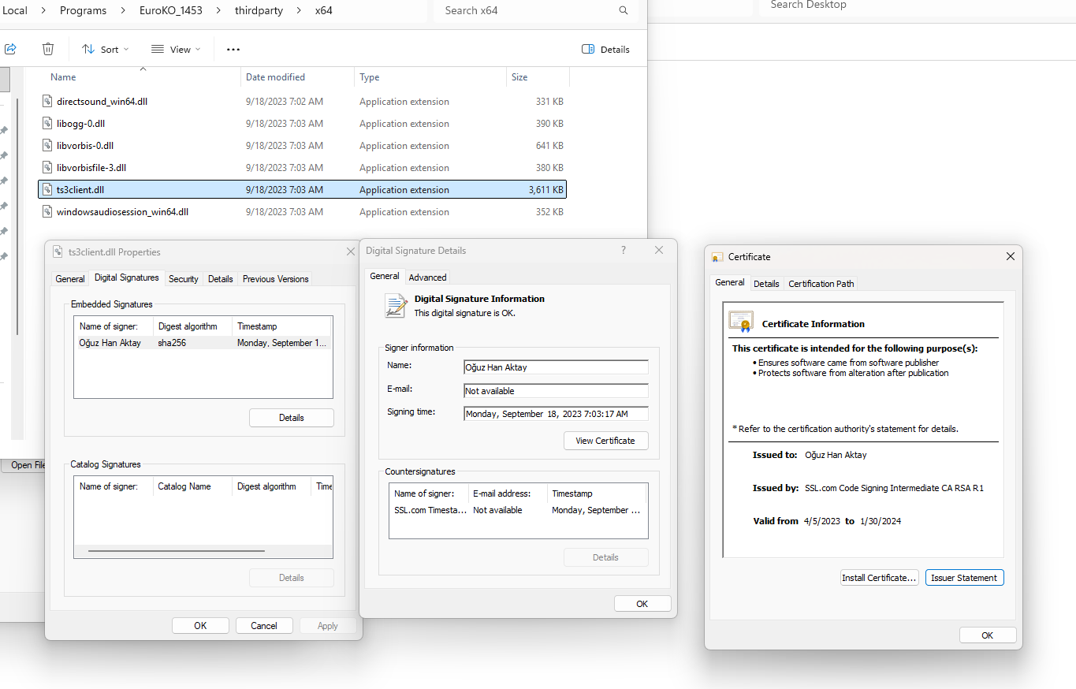The image size is (1076, 689).
Task: Select the General tab in Certificate window
Action: (730, 282)
